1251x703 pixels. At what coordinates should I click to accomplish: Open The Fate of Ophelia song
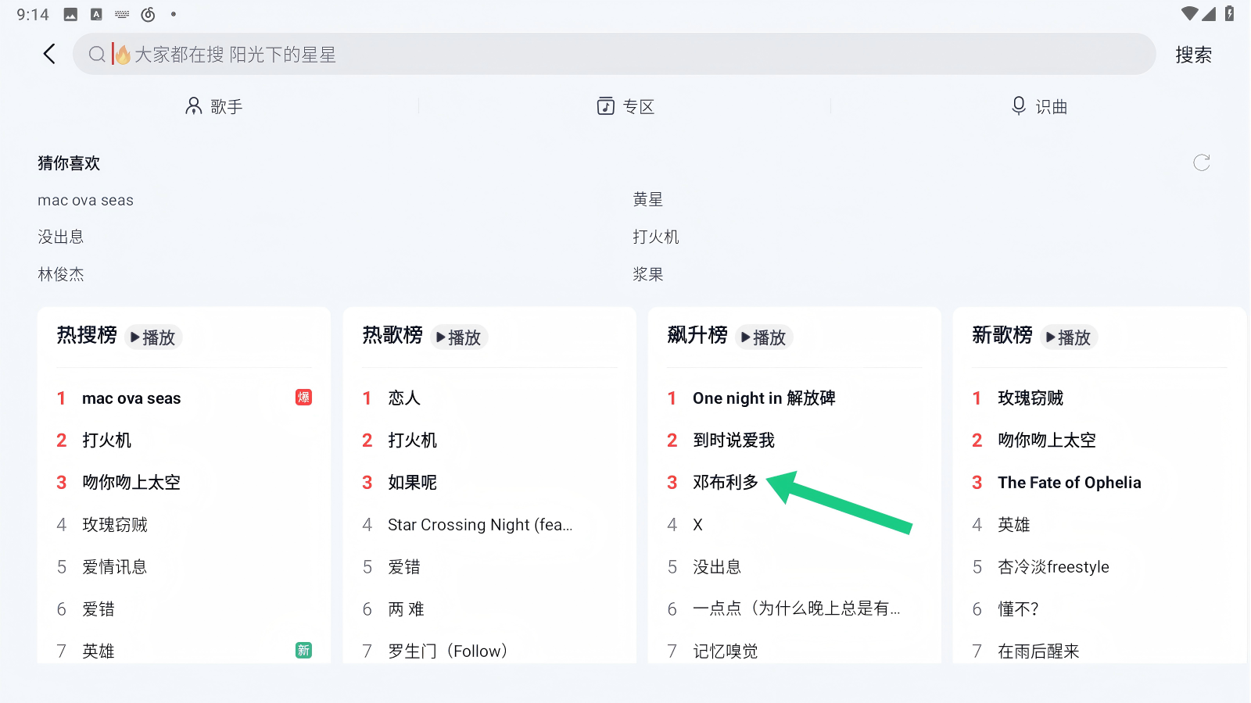tap(1069, 483)
